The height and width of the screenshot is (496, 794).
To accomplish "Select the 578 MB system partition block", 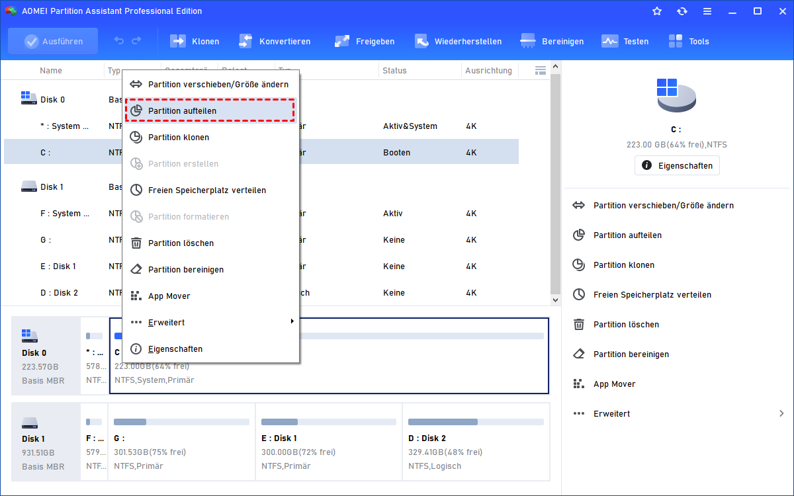I will [x=94, y=356].
